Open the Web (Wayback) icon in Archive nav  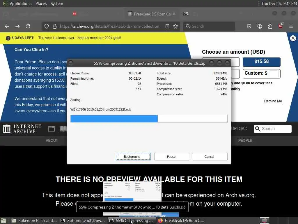51,129
